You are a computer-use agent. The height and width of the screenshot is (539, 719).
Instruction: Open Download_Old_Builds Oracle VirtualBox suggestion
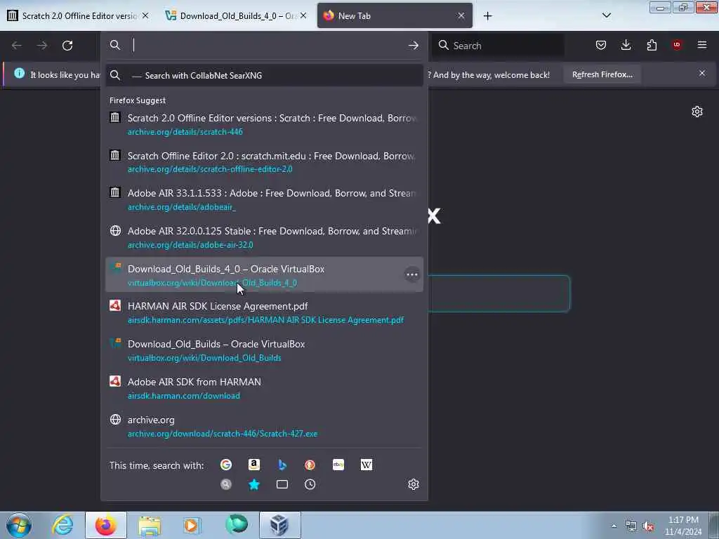pos(264,350)
